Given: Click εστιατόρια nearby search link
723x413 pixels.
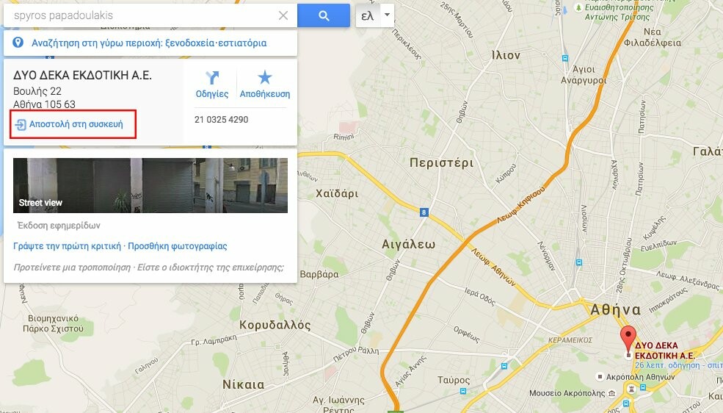Looking at the screenshot, I should point(242,43).
